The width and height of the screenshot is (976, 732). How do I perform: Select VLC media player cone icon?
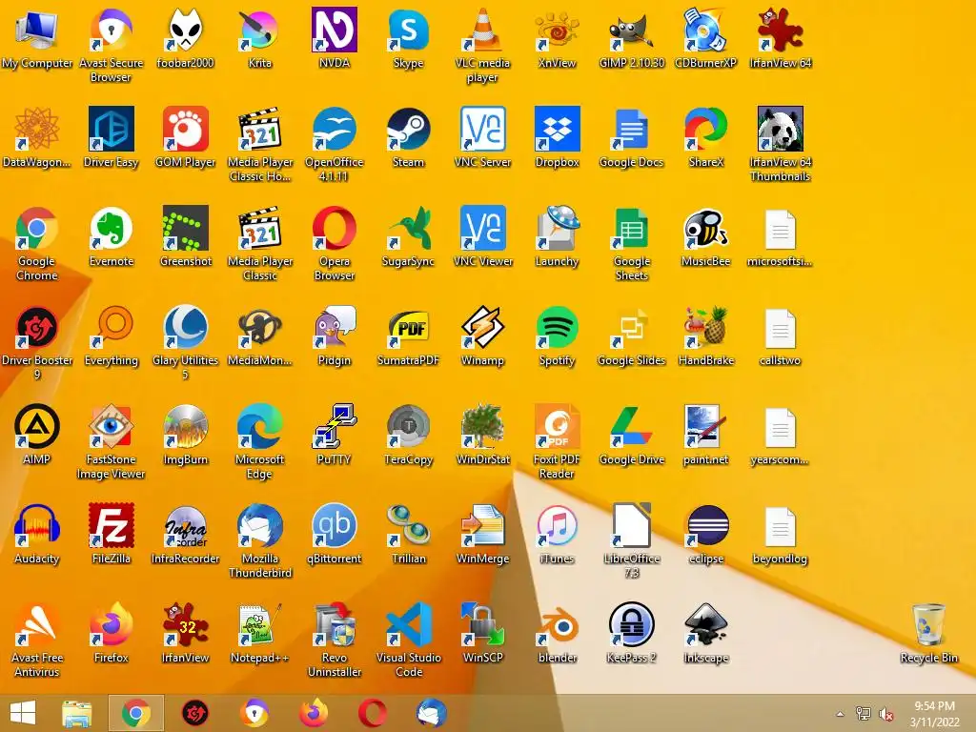click(482, 45)
